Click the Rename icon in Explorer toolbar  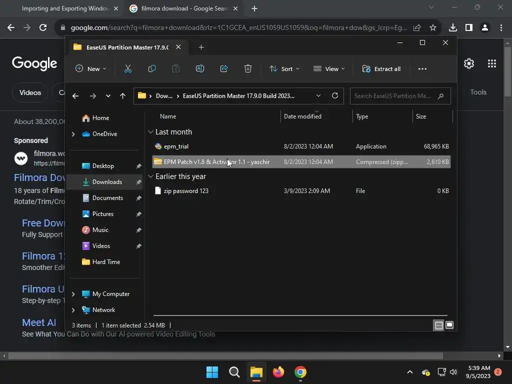(x=200, y=69)
